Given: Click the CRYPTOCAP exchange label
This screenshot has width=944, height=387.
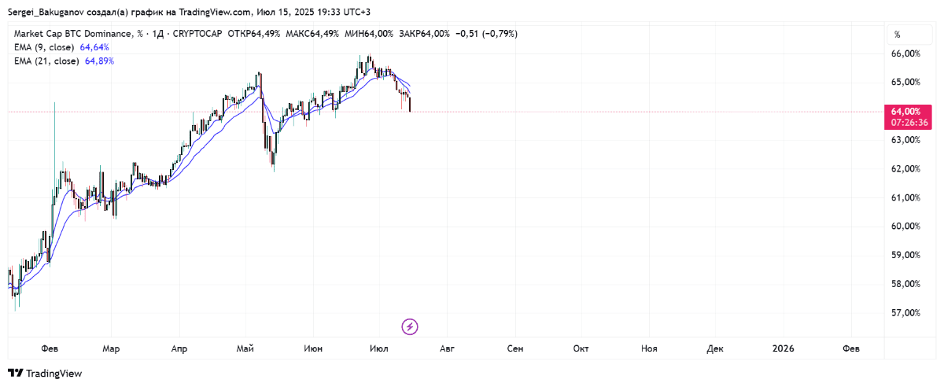Looking at the screenshot, I should [197, 34].
